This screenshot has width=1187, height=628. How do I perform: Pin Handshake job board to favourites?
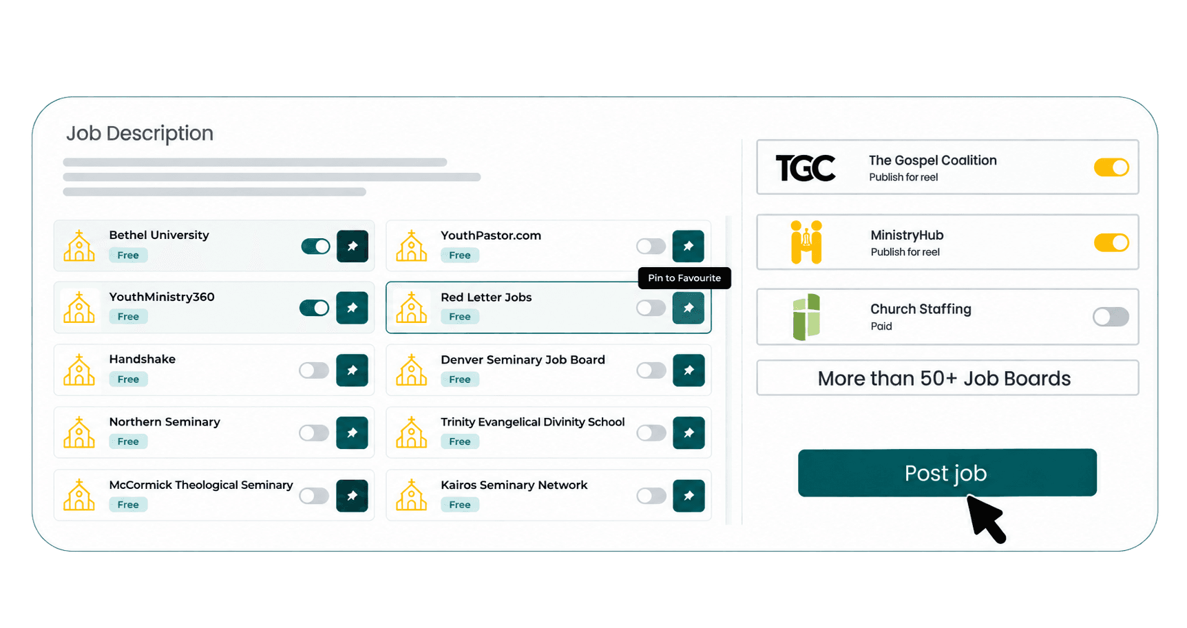352,370
